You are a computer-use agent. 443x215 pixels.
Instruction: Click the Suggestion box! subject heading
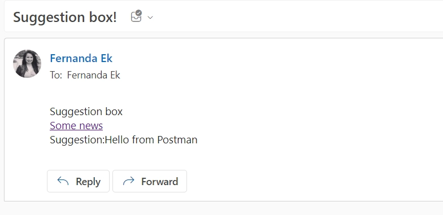(65, 17)
